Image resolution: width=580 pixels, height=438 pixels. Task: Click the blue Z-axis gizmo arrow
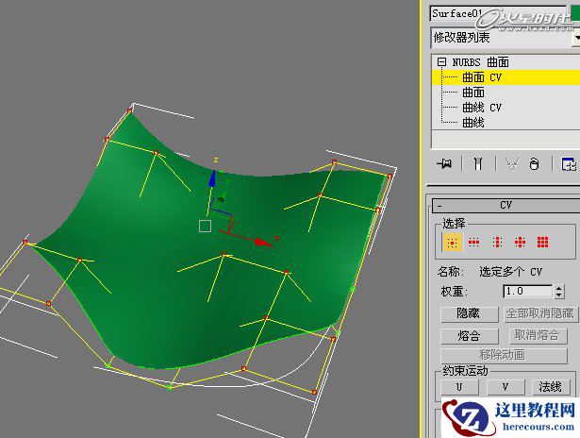click(x=212, y=178)
